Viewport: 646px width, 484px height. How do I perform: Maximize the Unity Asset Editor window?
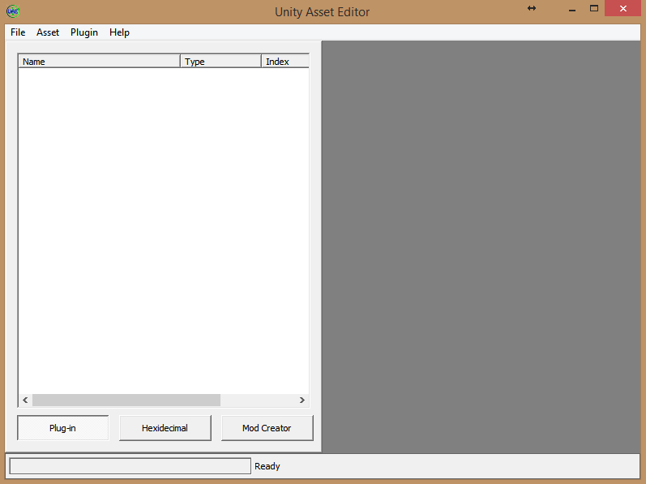click(593, 9)
